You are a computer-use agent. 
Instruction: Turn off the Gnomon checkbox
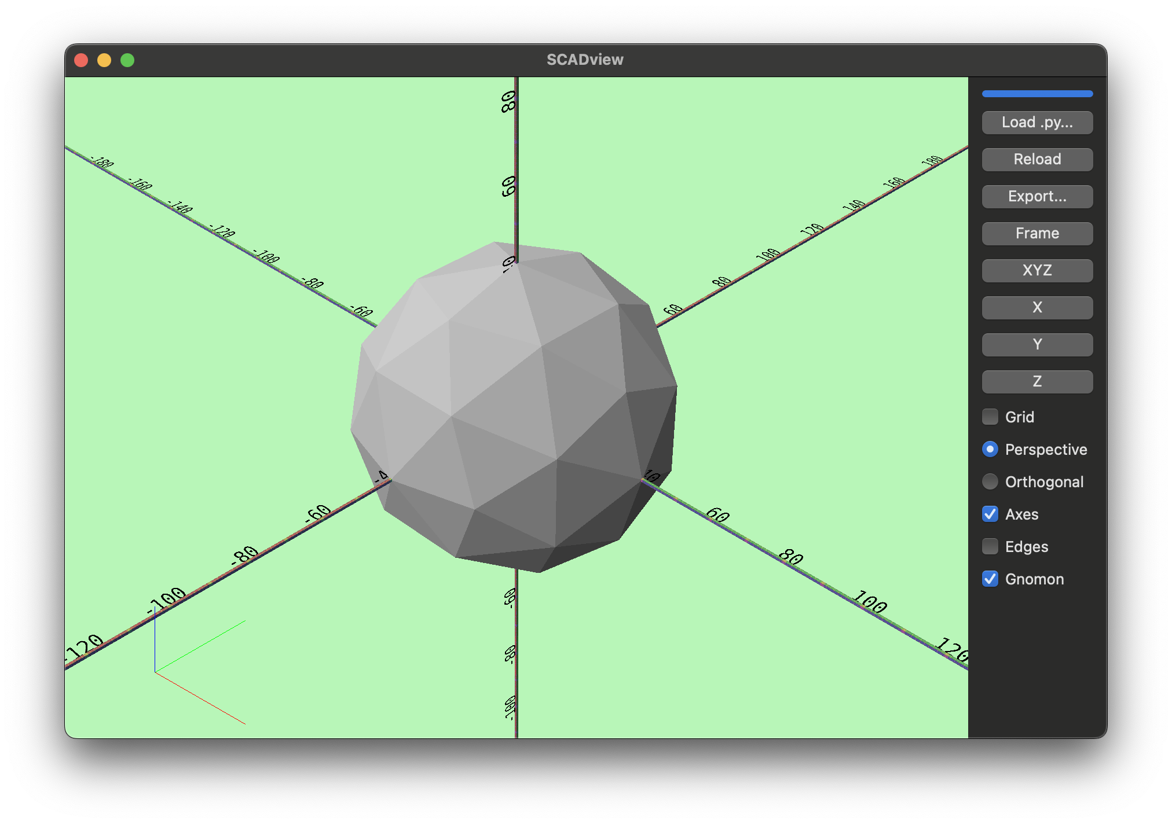(x=990, y=579)
